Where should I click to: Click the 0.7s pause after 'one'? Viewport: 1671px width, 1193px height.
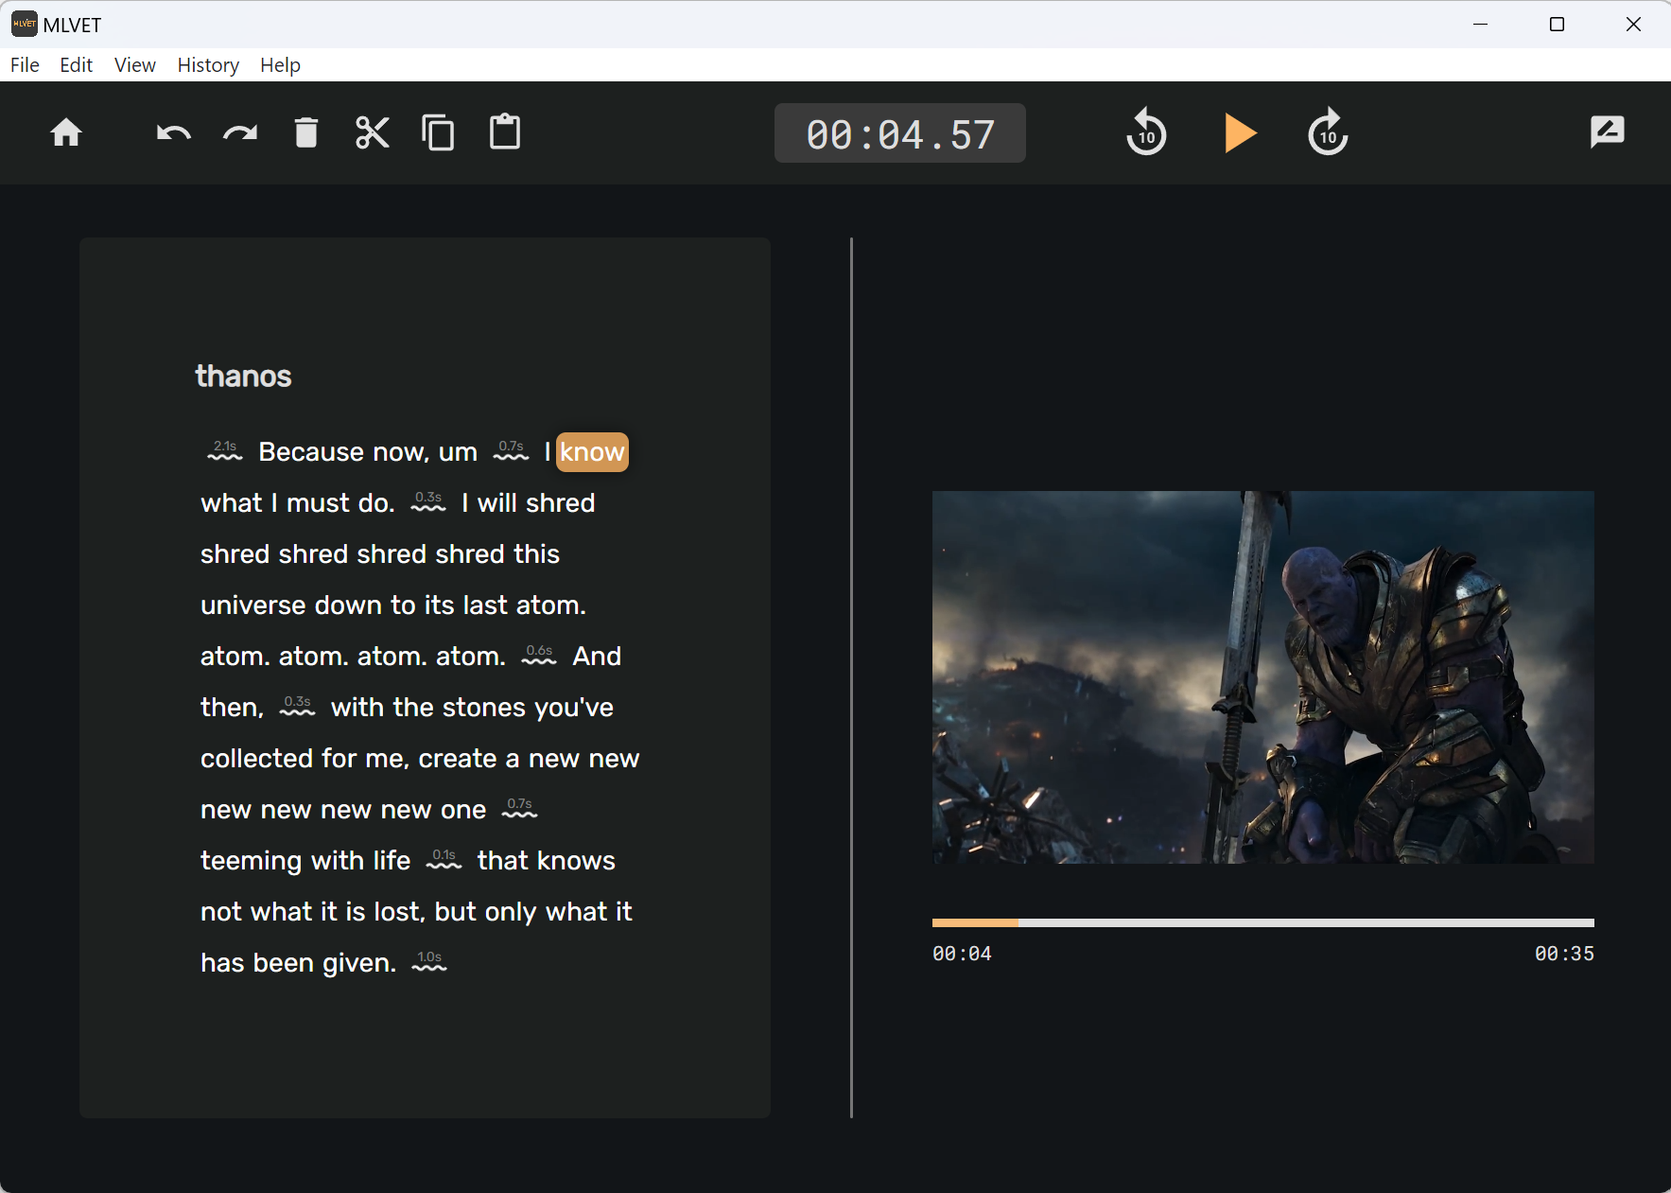[x=519, y=808]
